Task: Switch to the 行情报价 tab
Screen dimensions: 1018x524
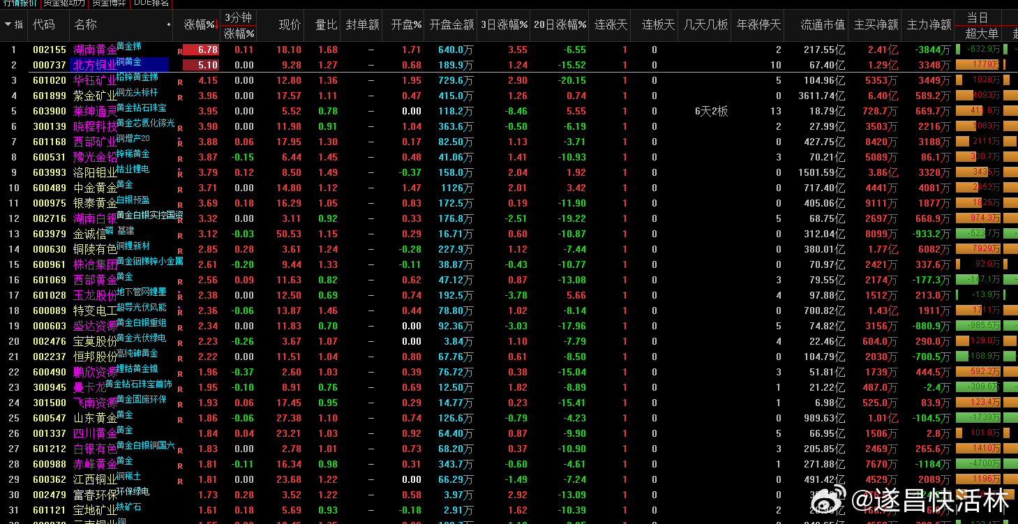Action: [x=20, y=3]
